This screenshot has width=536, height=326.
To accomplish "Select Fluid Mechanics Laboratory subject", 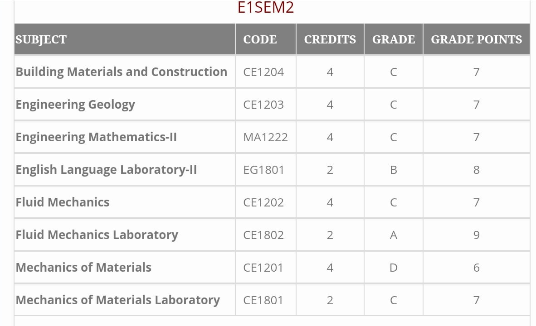I will [x=97, y=235].
